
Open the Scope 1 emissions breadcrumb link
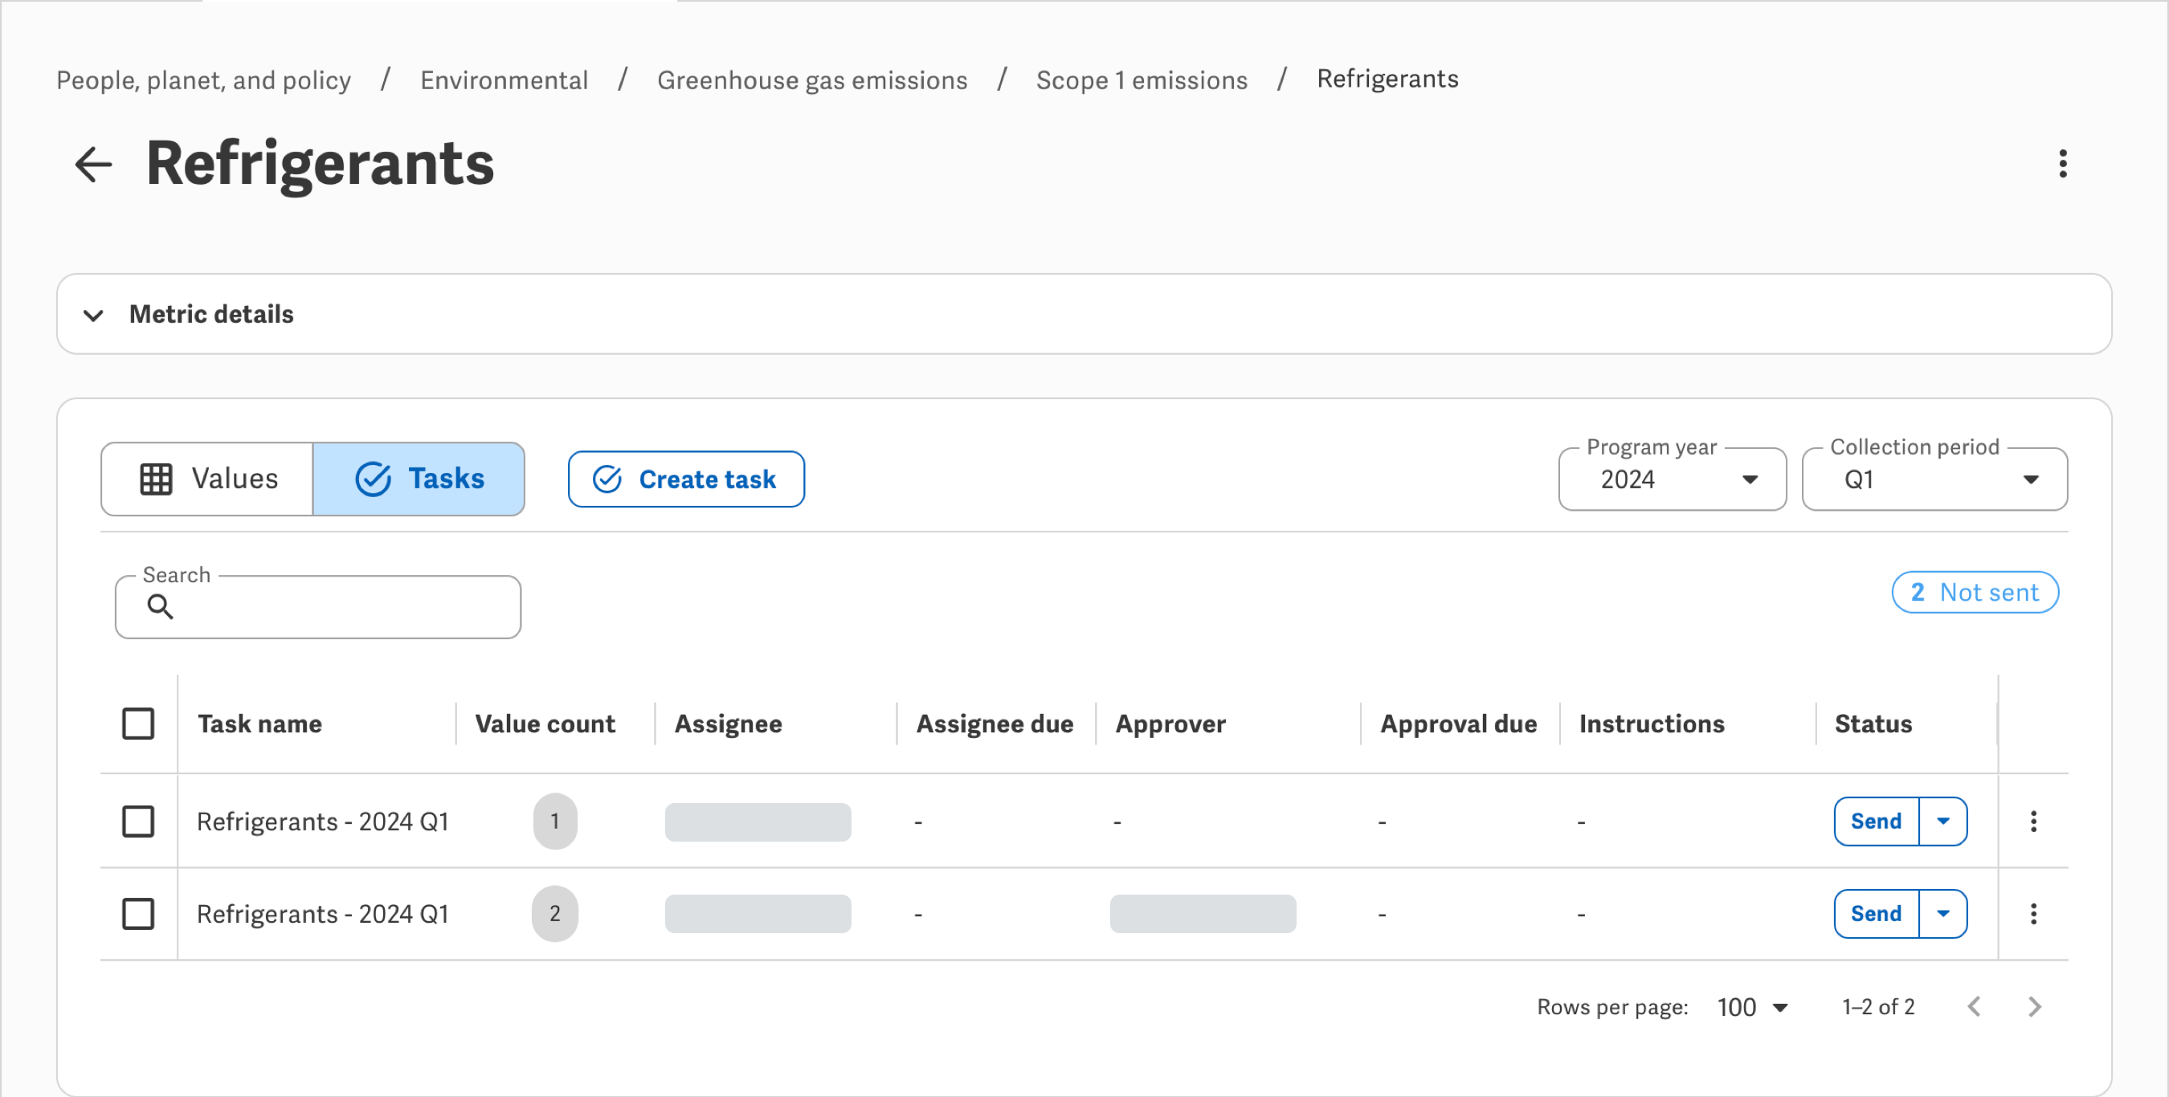click(x=1142, y=80)
